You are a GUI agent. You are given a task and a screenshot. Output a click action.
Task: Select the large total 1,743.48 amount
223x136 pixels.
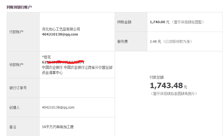166,86
